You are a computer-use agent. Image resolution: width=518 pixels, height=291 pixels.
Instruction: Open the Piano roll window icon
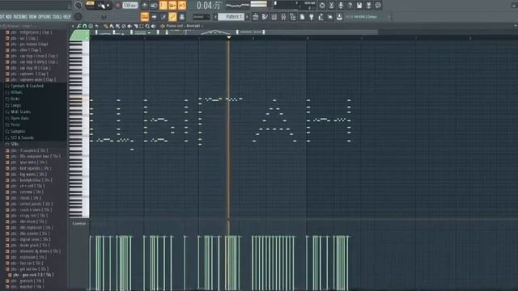pyautogui.click(x=265, y=17)
